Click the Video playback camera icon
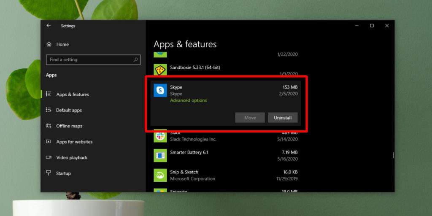Screen dimensions: 432x216 point(49,157)
